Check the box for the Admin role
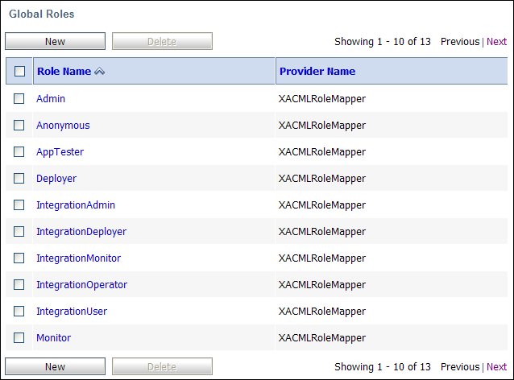 pos(19,98)
